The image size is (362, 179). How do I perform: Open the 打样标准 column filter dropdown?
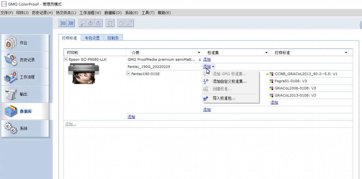(346, 53)
